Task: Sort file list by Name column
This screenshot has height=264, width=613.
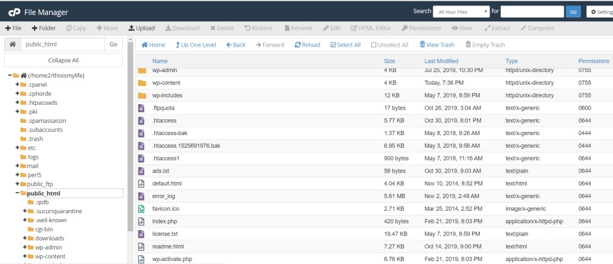Action: (x=160, y=61)
